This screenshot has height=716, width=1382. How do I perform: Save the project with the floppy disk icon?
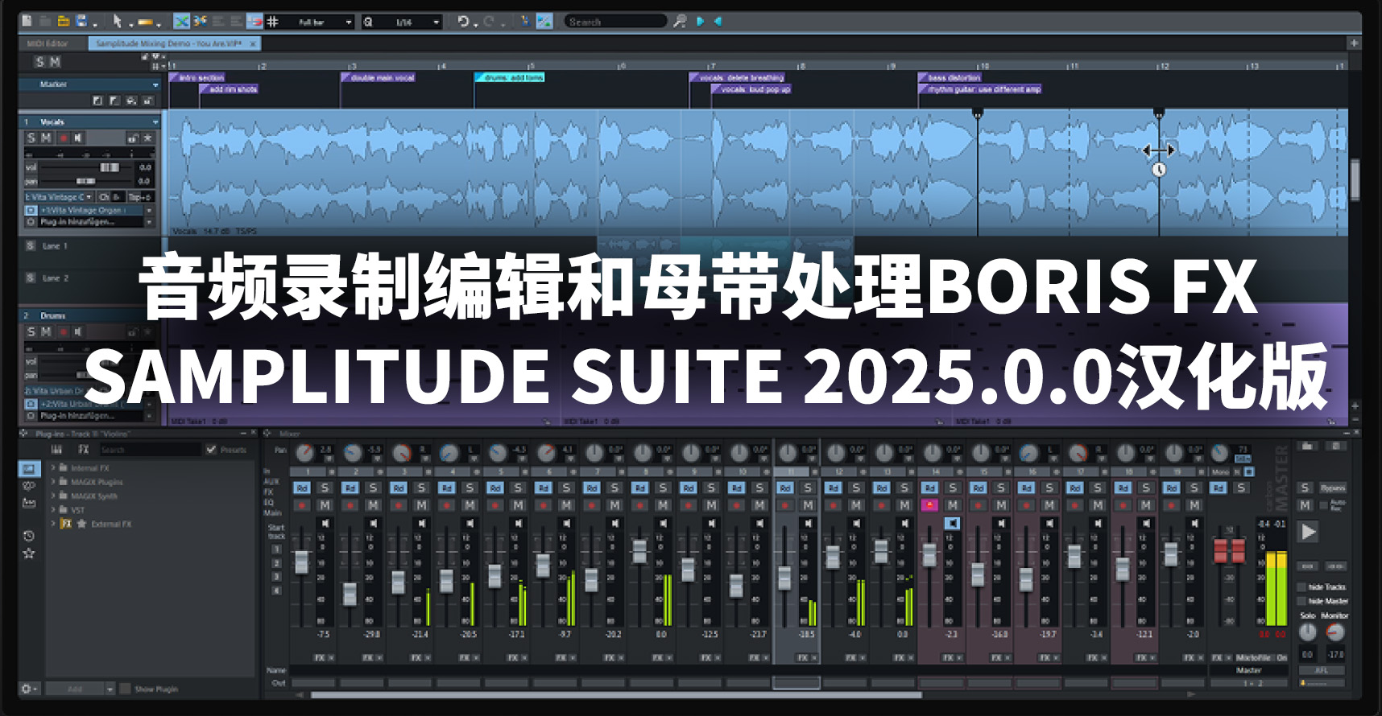[81, 22]
